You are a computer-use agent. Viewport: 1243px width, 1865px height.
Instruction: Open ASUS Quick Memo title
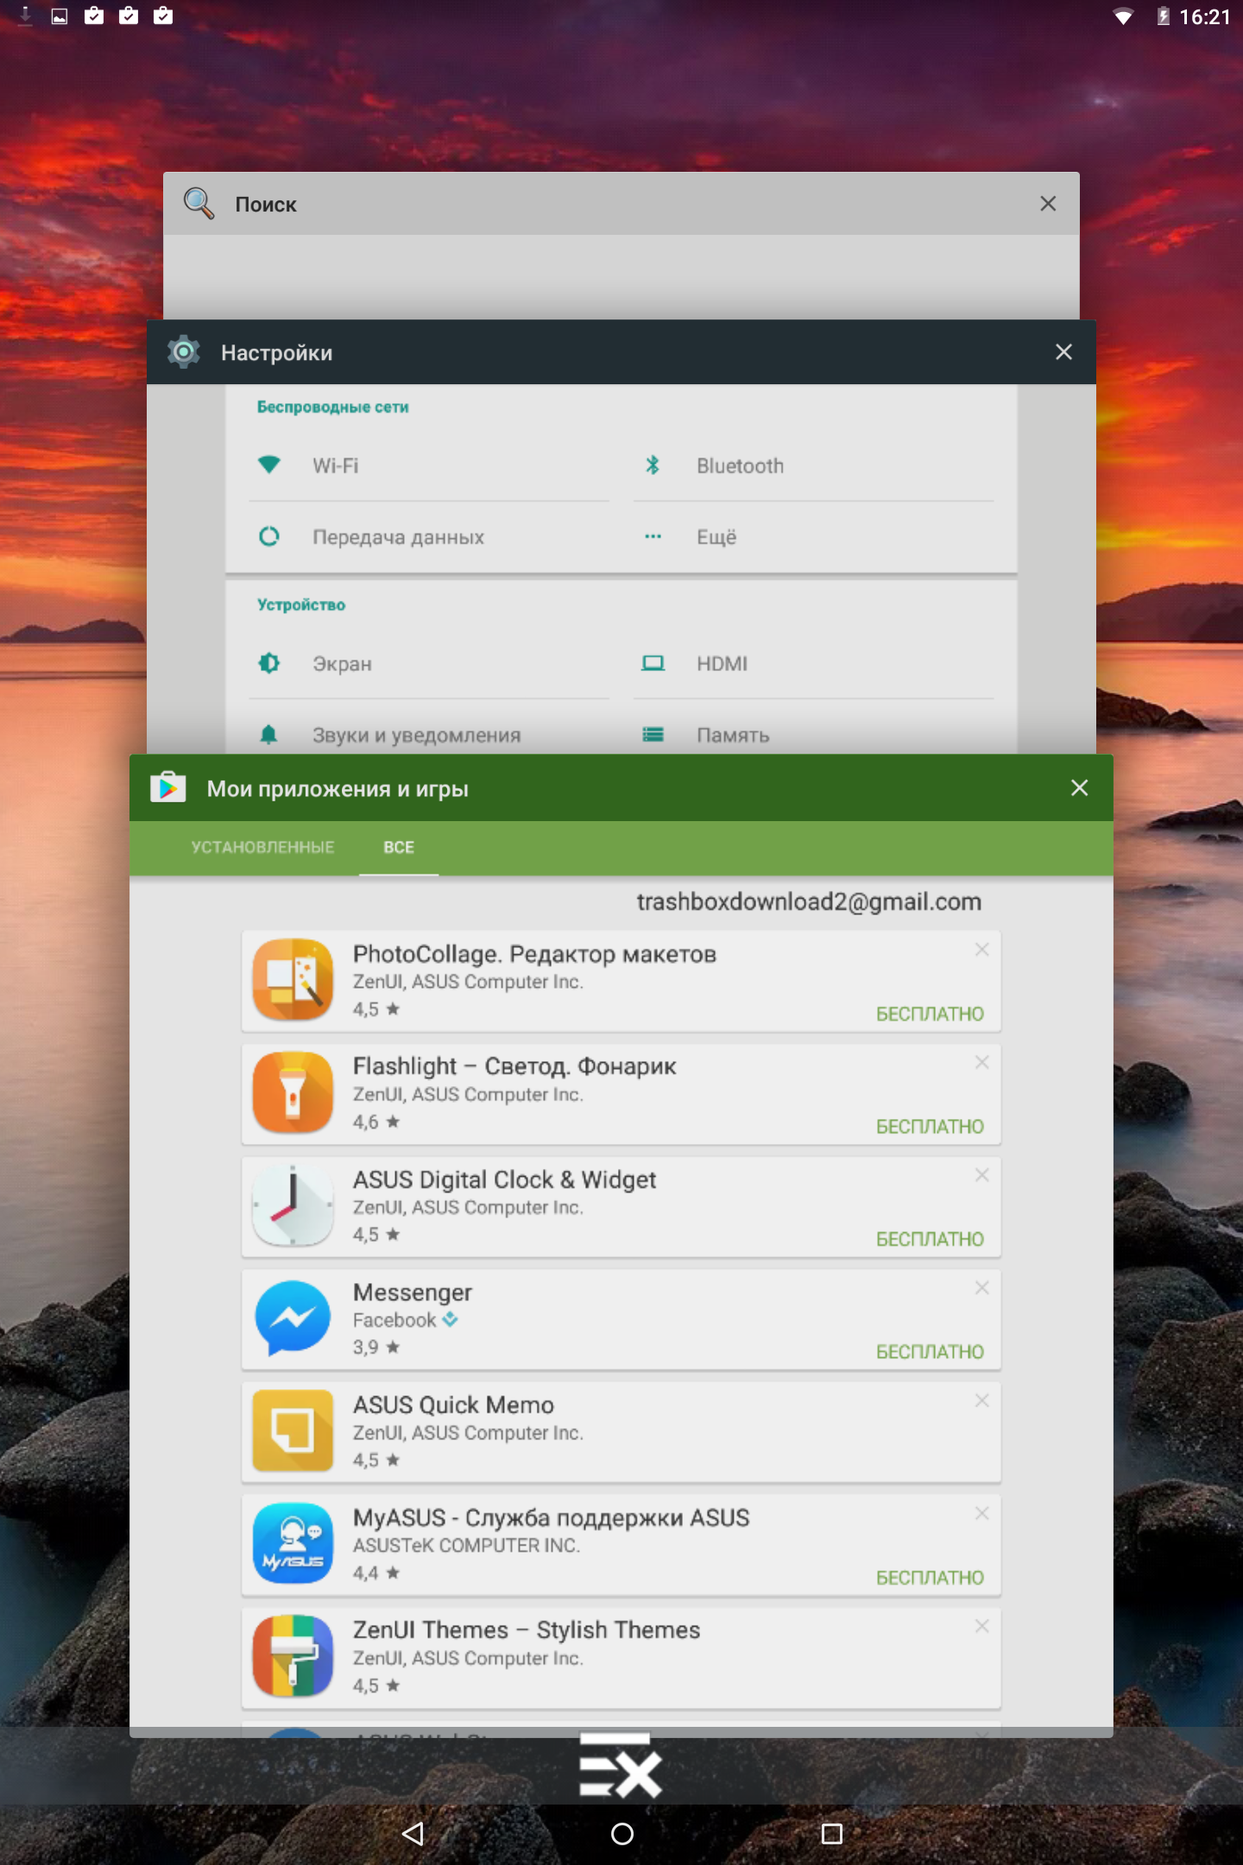[x=453, y=1405]
